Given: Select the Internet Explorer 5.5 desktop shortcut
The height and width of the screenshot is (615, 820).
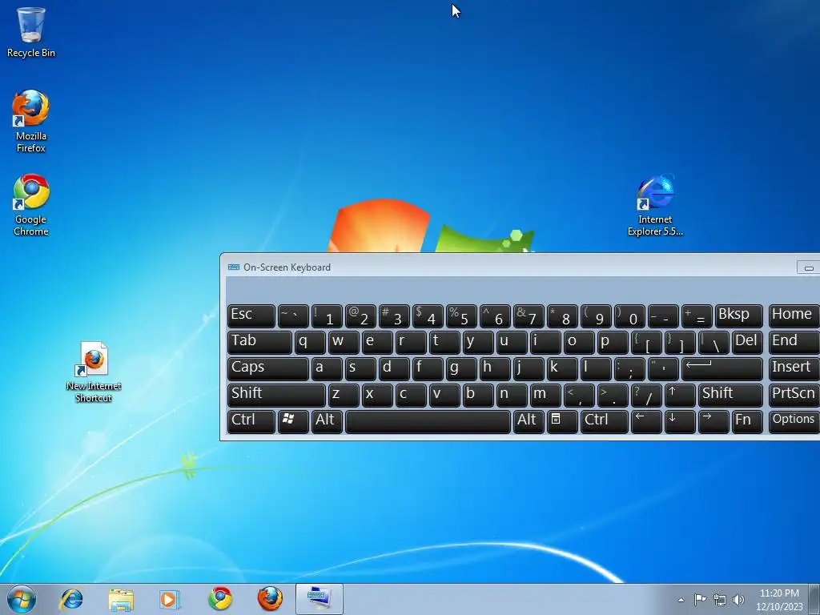Looking at the screenshot, I should click(x=655, y=205).
